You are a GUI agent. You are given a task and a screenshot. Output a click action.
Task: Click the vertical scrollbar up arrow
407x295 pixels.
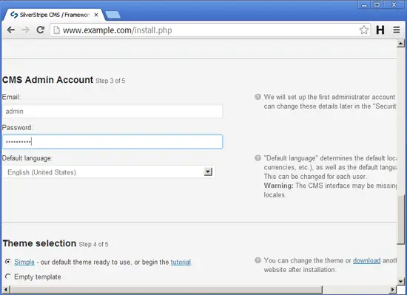(x=400, y=44)
